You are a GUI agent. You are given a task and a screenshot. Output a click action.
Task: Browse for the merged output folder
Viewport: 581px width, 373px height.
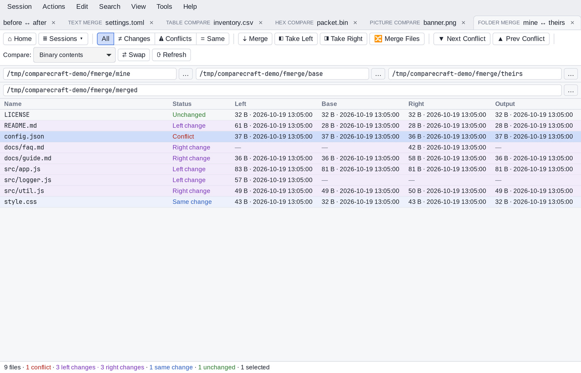pyautogui.click(x=571, y=90)
